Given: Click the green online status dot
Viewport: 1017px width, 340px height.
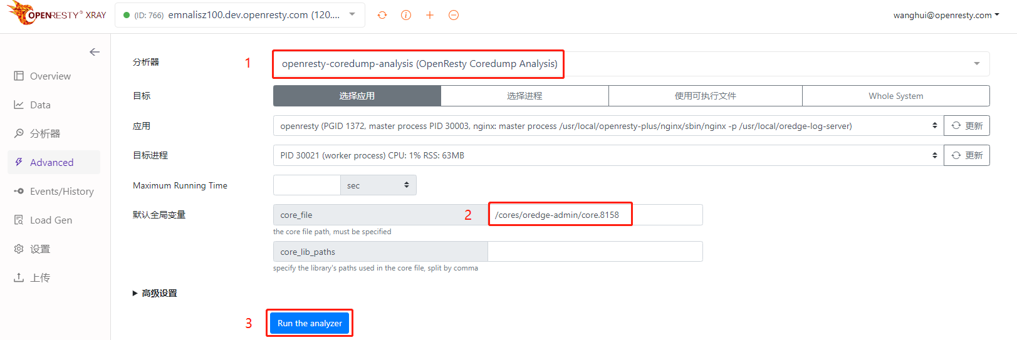Looking at the screenshot, I should (x=127, y=15).
